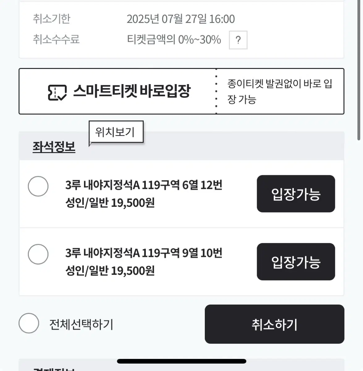Click the 성인/일반 19,500원 price of first seat
The height and width of the screenshot is (371, 363).
click(110, 203)
